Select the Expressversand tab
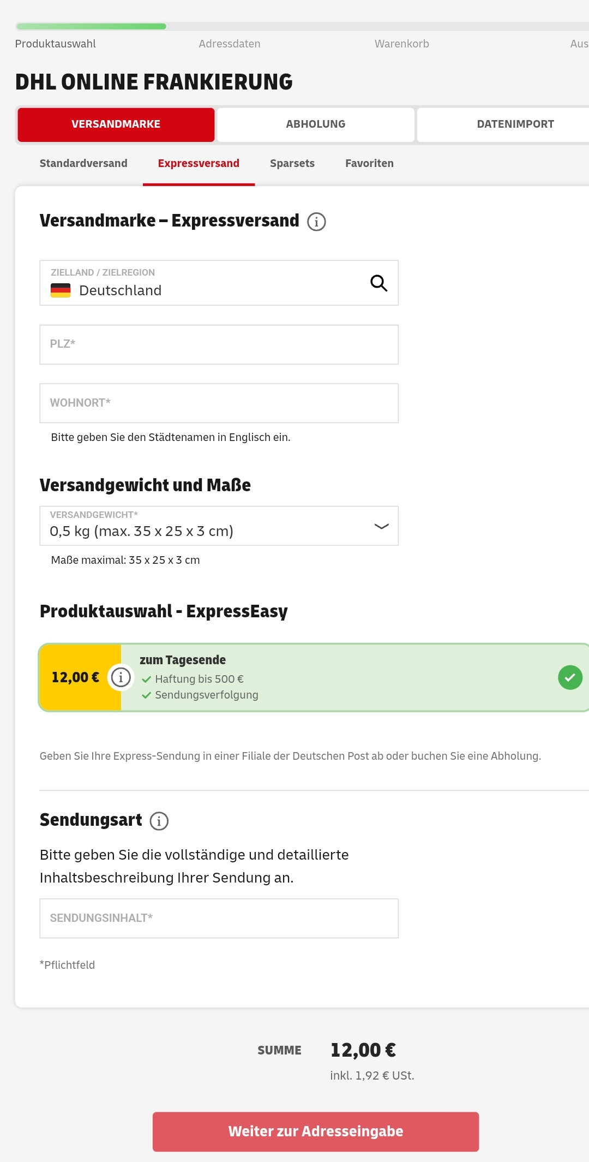589x1162 pixels. 199,163
